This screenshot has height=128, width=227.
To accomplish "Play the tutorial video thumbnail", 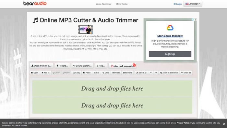I will point(85,30).
